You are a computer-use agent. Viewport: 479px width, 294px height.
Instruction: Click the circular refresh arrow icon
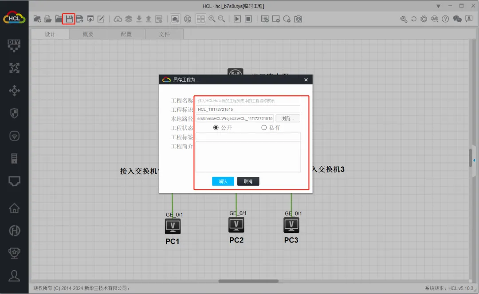coord(414,19)
